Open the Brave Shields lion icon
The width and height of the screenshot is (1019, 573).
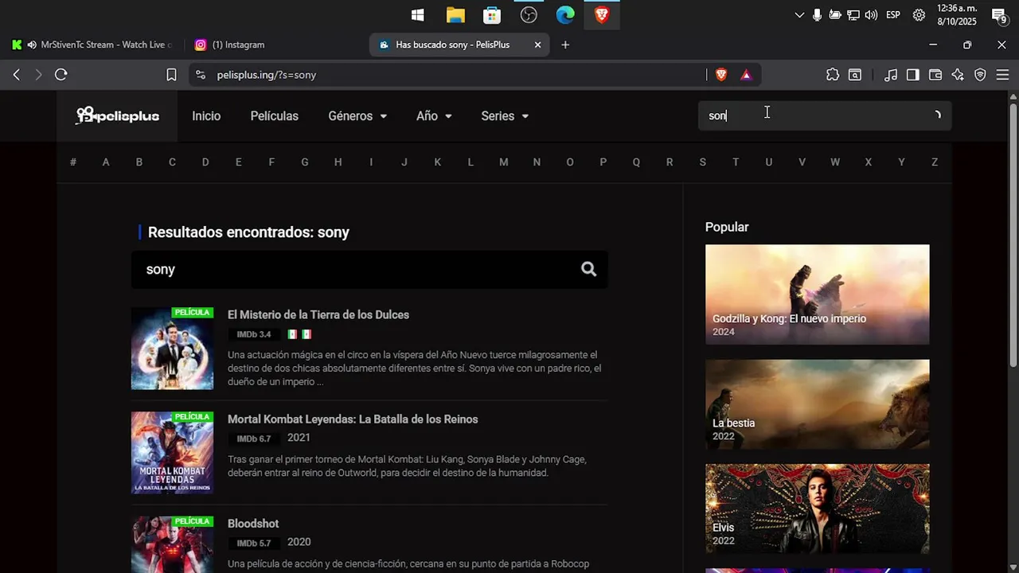coord(721,75)
